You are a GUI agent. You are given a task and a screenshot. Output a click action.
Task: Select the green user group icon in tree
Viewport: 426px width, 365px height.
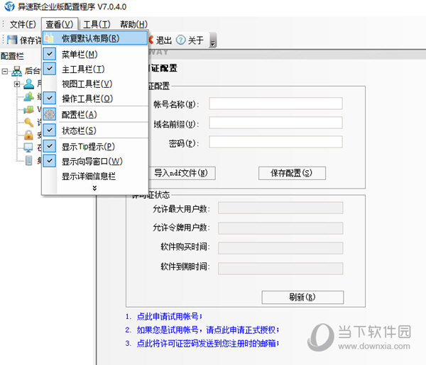point(29,96)
